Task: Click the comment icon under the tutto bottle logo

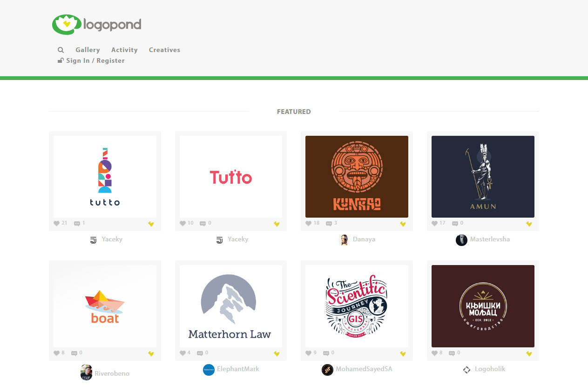Action: (x=77, y=223)
